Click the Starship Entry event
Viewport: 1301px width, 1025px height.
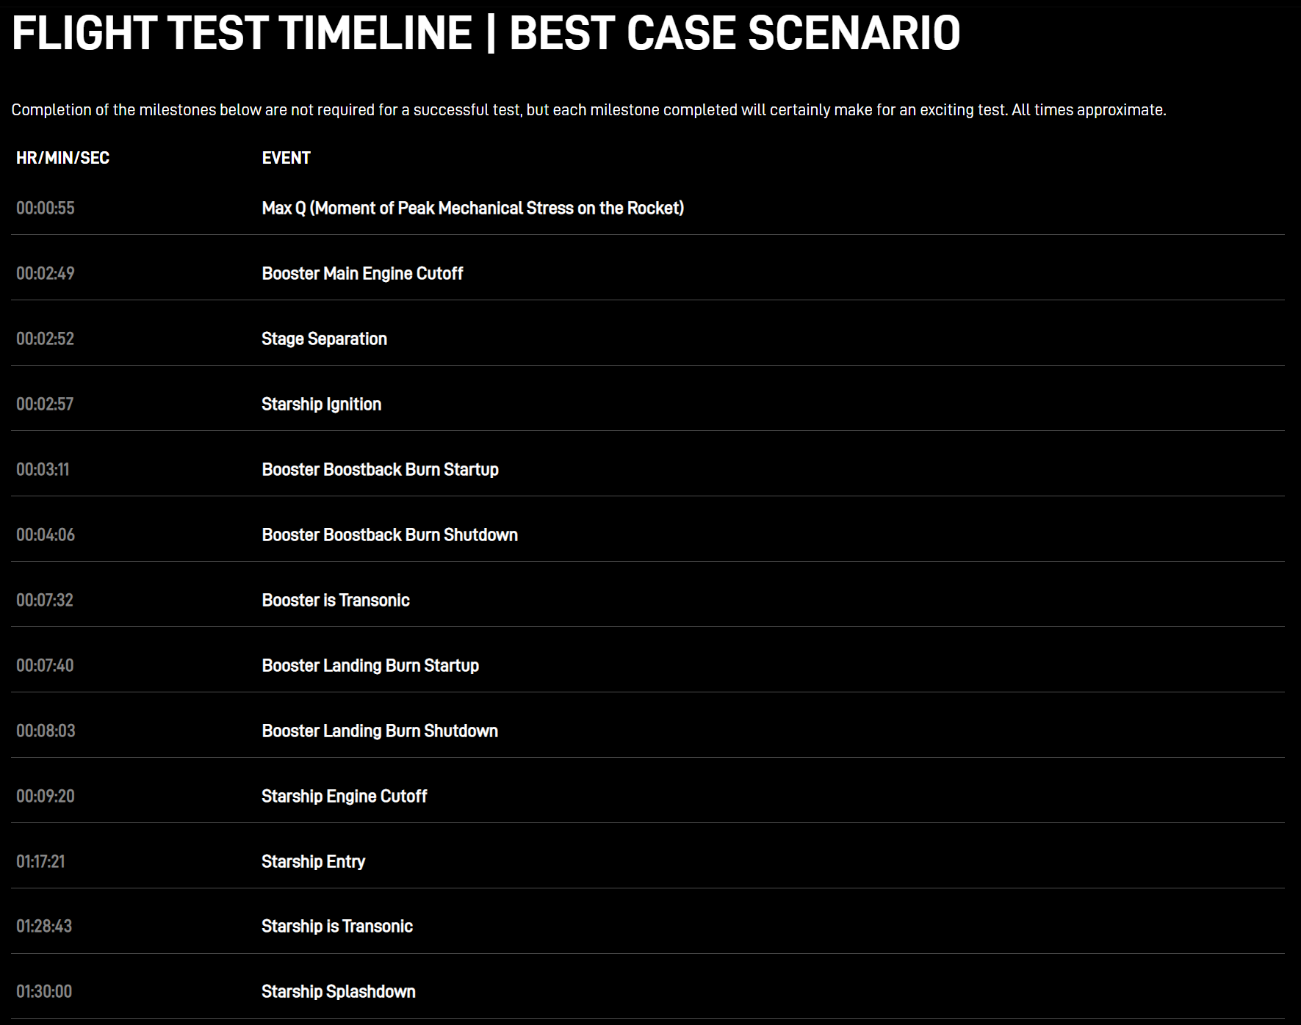tap(313, 861)
